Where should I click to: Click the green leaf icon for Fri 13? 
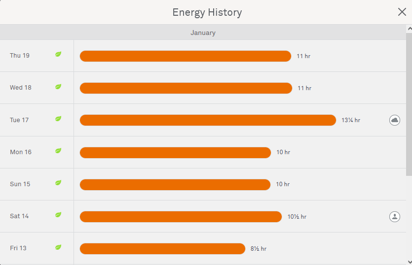point(58,247)
